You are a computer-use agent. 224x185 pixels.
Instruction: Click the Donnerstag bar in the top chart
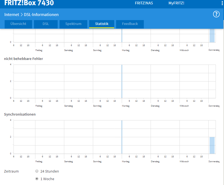(x=212, y=36)
